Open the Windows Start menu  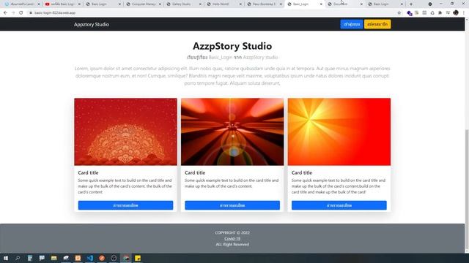(6, 258)
